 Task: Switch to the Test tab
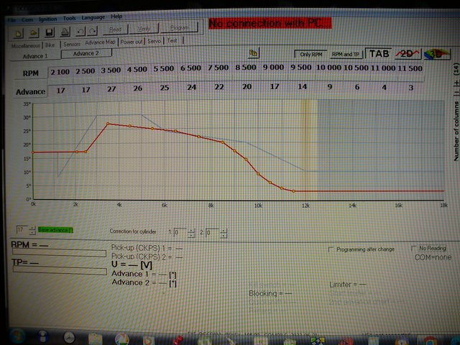click(x=172, y=40)
